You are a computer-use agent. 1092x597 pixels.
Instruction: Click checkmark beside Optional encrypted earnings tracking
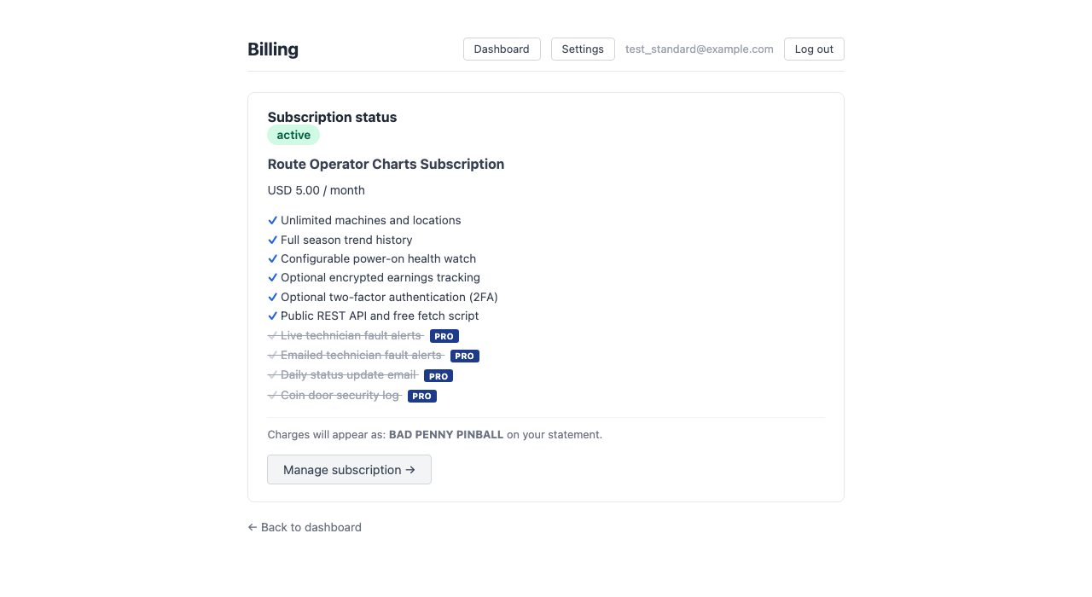(273, 277)
